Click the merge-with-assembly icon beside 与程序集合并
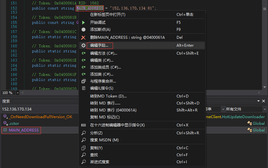 [84, 81]
